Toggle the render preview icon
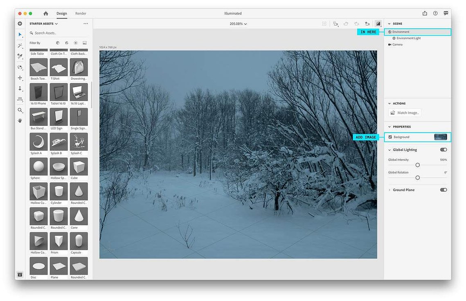 (378, 24)
